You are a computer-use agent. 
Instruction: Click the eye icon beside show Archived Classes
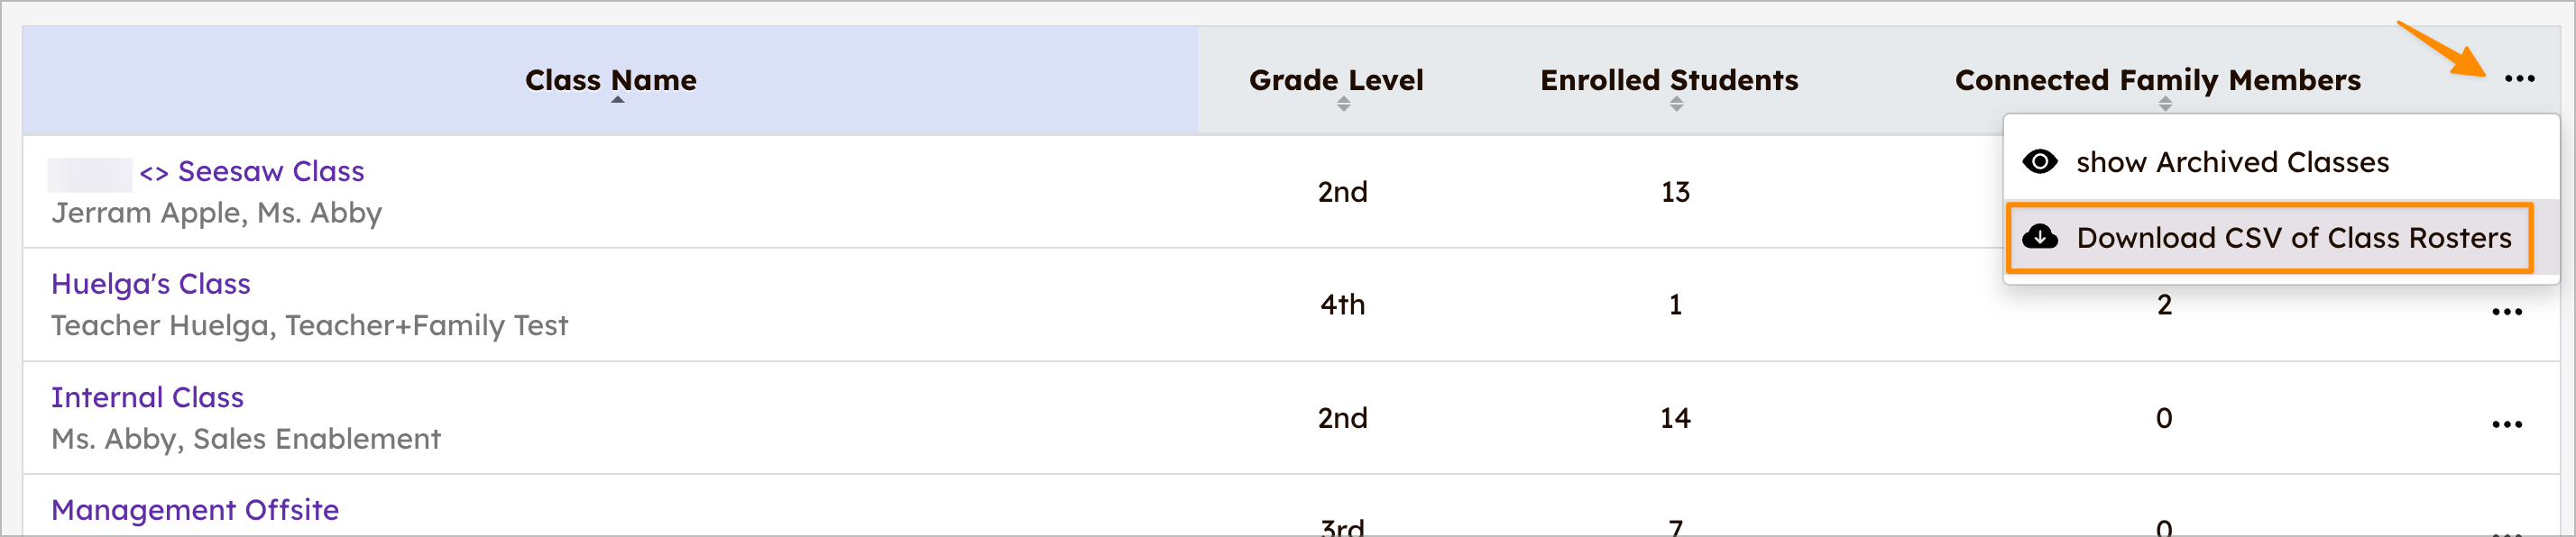coord(2040,161)
